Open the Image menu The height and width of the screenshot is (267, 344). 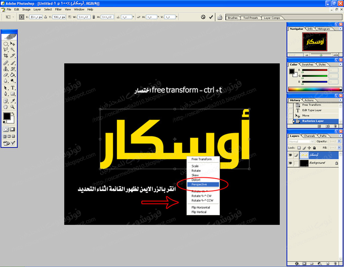pos(26,9)
